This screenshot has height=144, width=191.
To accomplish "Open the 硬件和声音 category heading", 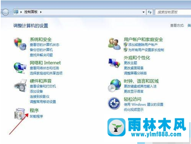I will pos(41,81).
